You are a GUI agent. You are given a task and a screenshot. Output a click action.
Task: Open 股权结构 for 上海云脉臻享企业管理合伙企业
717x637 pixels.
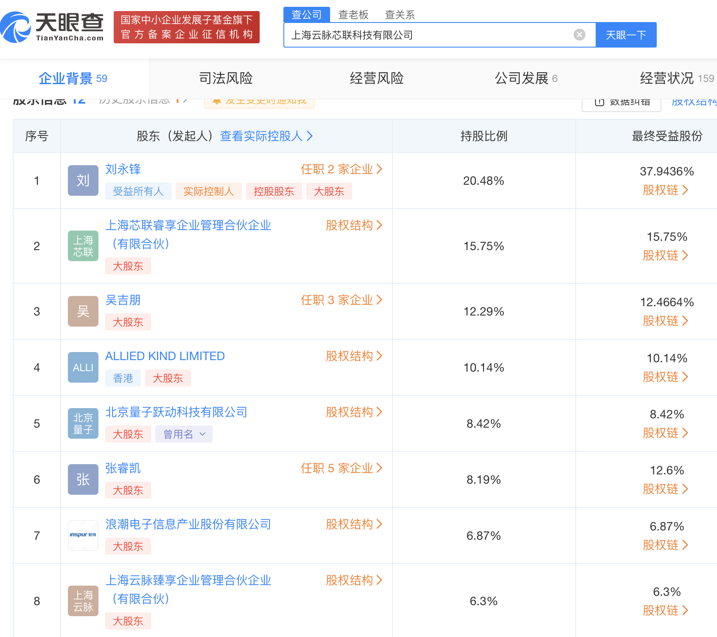[x=354, y=580]
